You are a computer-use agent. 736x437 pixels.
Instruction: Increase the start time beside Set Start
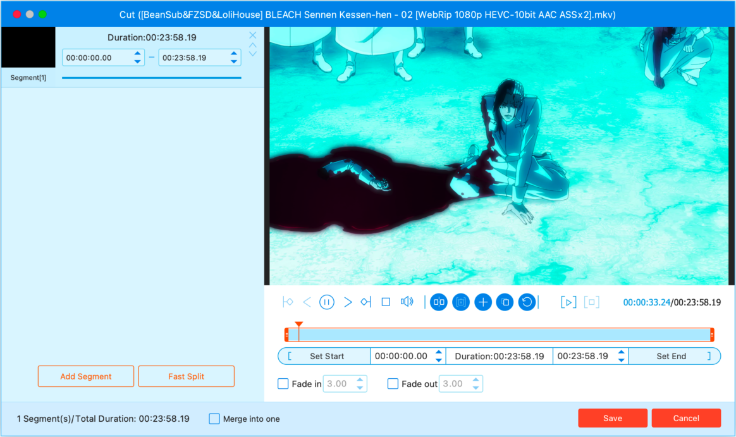[x=438, y=352]
